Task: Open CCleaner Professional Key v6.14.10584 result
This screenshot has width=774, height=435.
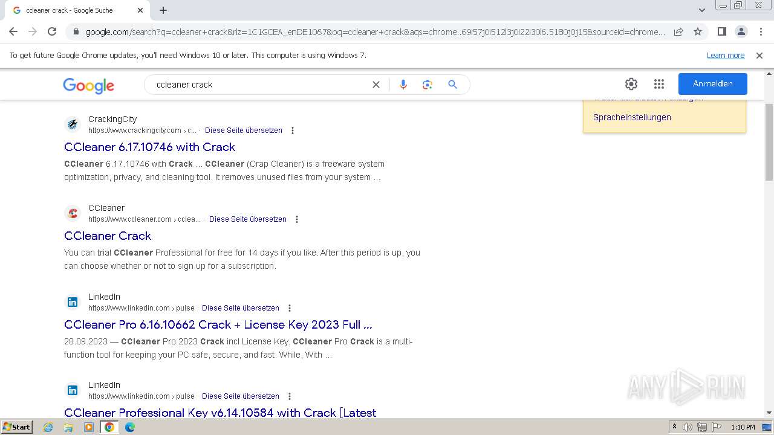Action: pos(220,413)
